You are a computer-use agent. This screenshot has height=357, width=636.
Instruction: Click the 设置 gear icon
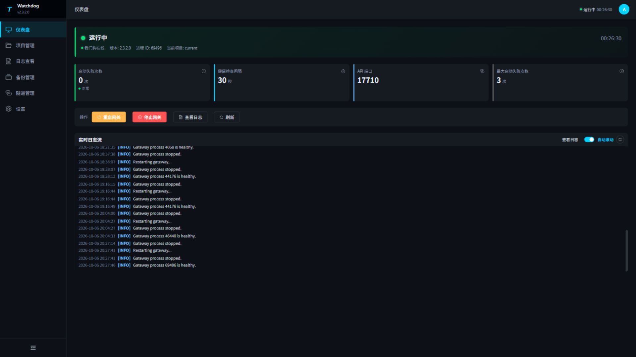click(x=9, y=109)
